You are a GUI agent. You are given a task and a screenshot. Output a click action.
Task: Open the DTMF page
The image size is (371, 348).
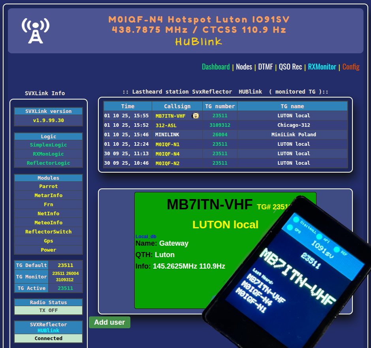[266, 67]
